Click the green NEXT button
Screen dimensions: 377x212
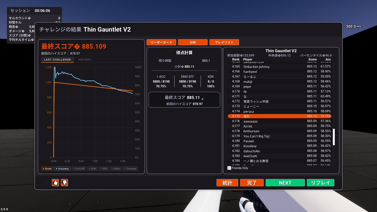(x=285, y=183)
